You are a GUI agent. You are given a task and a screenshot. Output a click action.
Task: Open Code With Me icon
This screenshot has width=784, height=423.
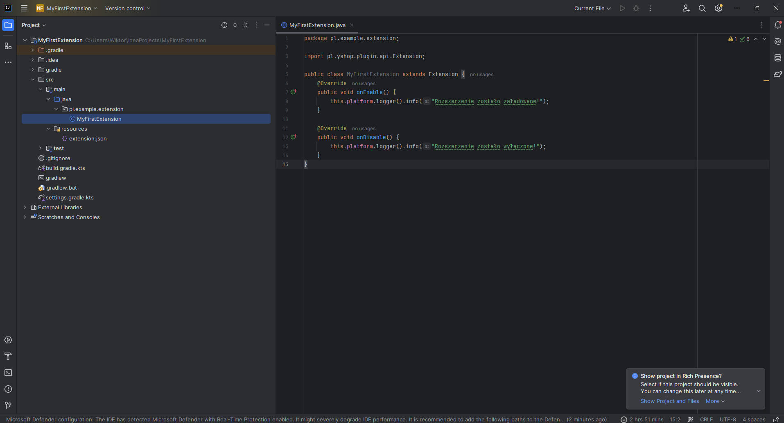[x=686, y=8]
